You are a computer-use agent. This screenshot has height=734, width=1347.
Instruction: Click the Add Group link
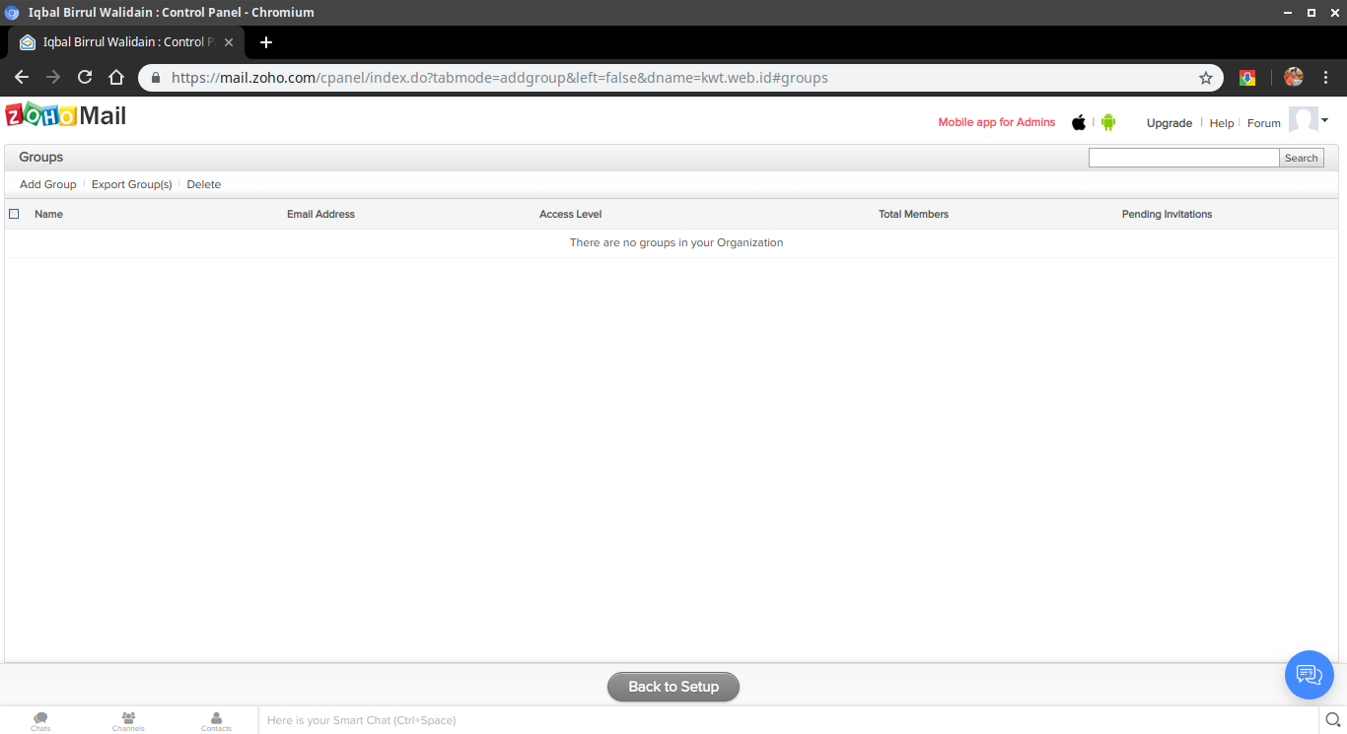pyautogui.click(x=46, y=184)
